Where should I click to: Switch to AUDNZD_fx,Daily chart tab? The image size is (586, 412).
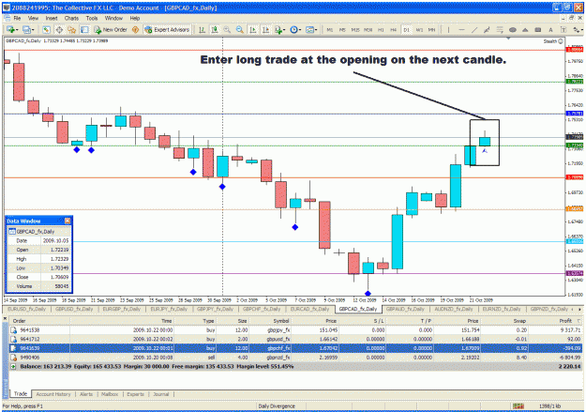point(453,309)
